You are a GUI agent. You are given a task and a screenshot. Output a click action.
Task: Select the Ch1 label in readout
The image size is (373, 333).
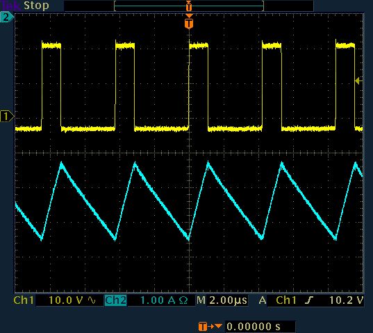pyautogui.click(x=24, y=300)
